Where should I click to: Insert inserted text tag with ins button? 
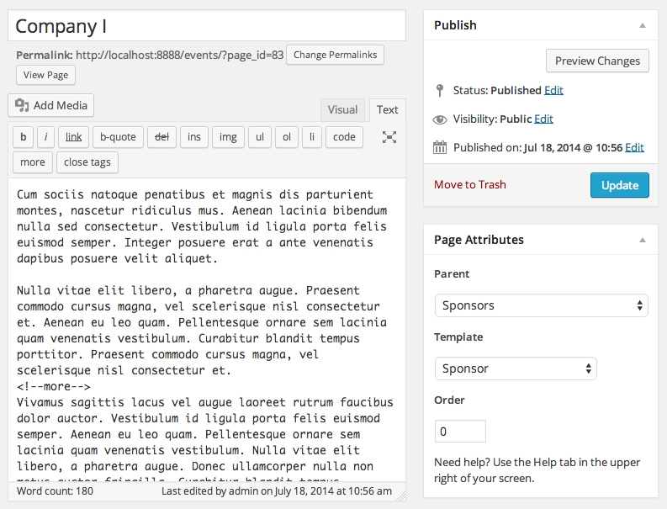click(x=194, y=137)
